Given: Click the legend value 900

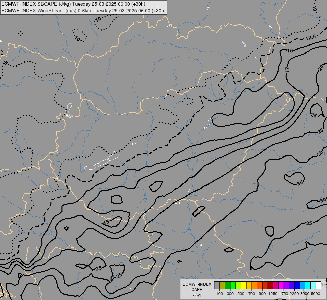Looking at the screenshot, I should [262, 294].
